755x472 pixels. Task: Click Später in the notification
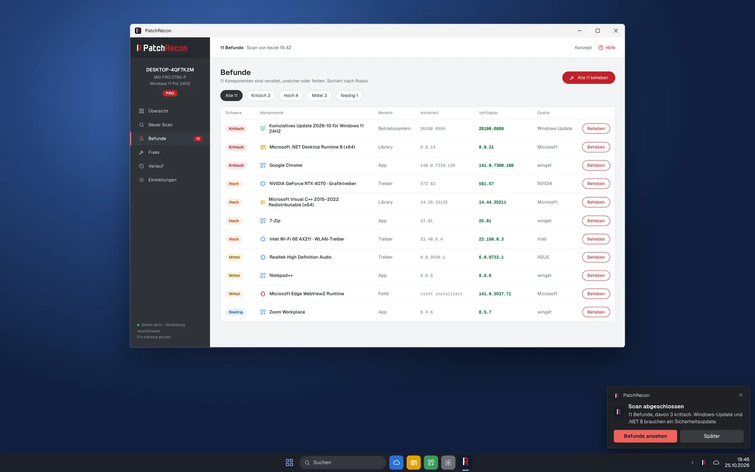point(712,436)
